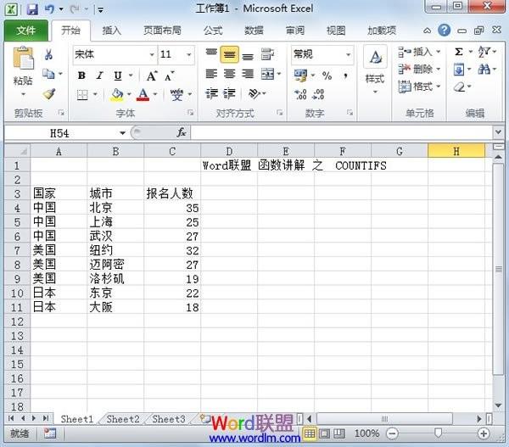Click the Styles (样式) gallery icon

click(374, 68)
